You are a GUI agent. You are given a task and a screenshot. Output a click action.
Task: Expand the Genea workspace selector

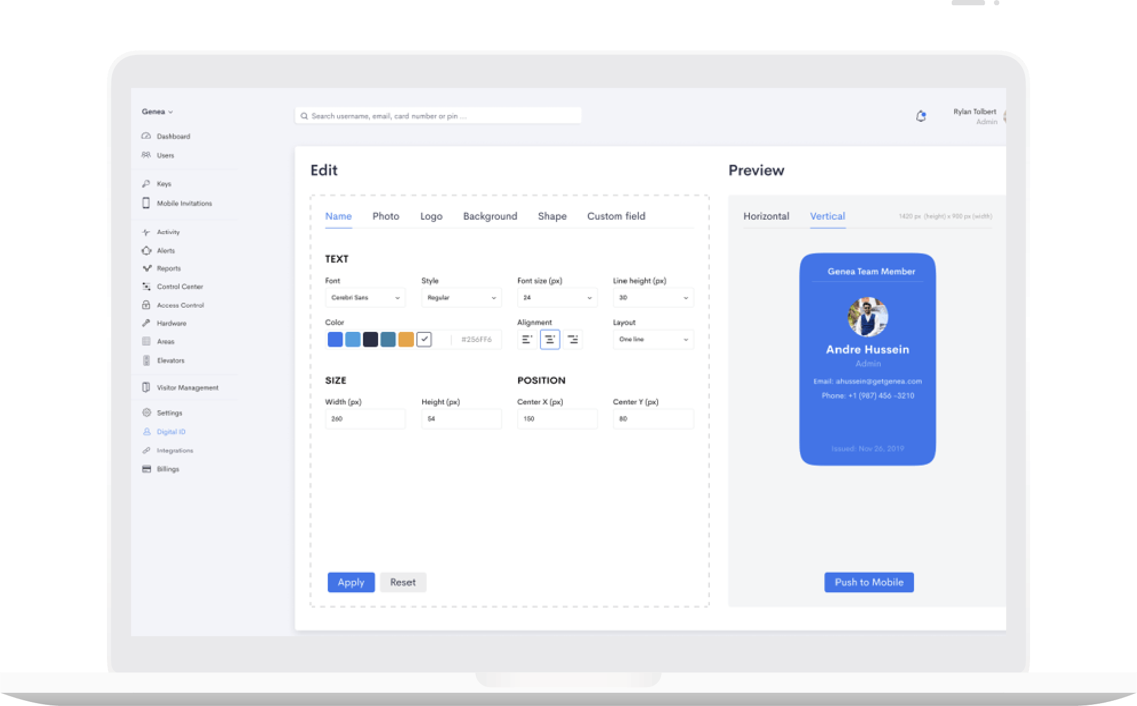click(157, 112)
